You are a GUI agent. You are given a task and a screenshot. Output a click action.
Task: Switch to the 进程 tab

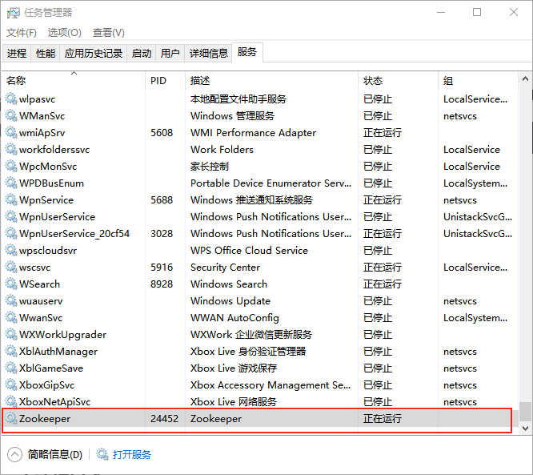click(17, 54)
